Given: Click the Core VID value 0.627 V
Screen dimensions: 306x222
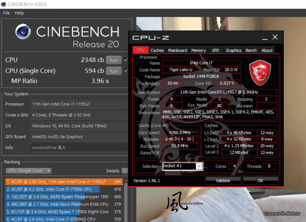Looking at the screenshot, I should [227, 83].
